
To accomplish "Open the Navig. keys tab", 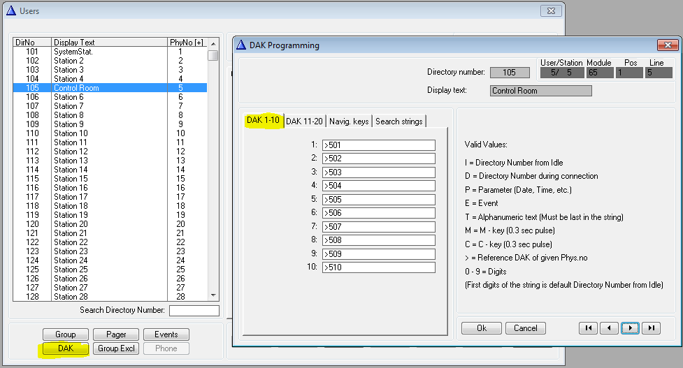I will [349, 122].
